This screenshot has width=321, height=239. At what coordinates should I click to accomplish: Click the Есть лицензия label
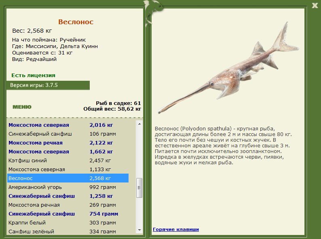point(34,75)
